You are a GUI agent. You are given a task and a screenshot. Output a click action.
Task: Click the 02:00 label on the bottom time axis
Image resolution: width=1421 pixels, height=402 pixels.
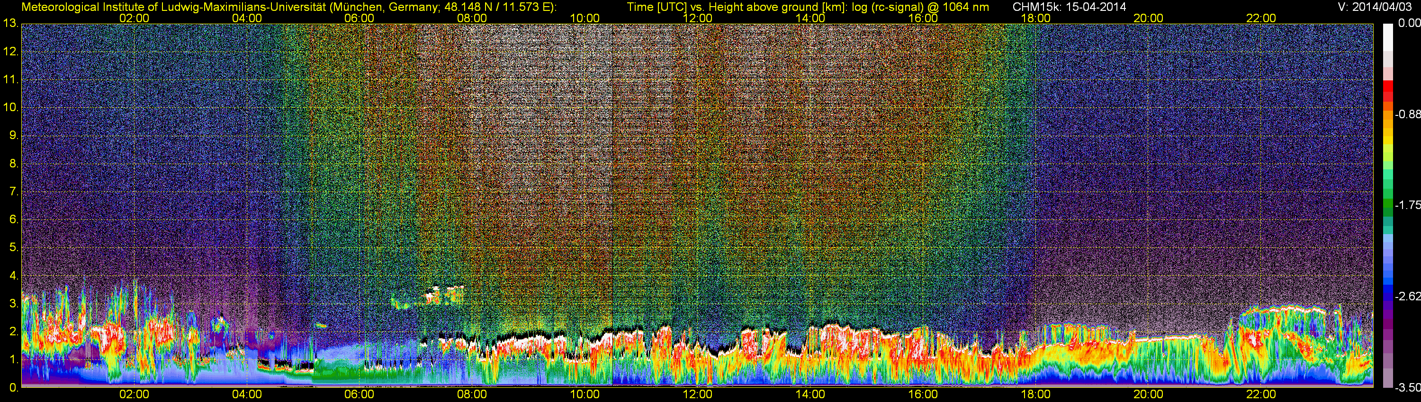134,394
